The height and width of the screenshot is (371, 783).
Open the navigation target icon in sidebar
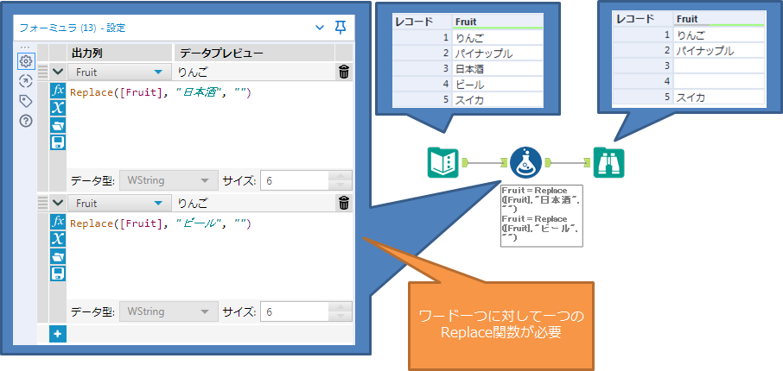(26, 82)
